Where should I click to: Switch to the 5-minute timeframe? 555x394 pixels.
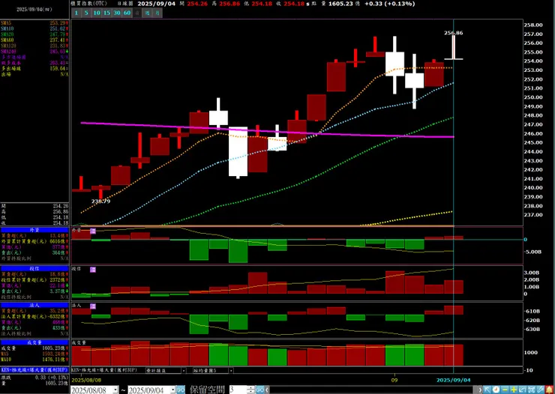86,13
